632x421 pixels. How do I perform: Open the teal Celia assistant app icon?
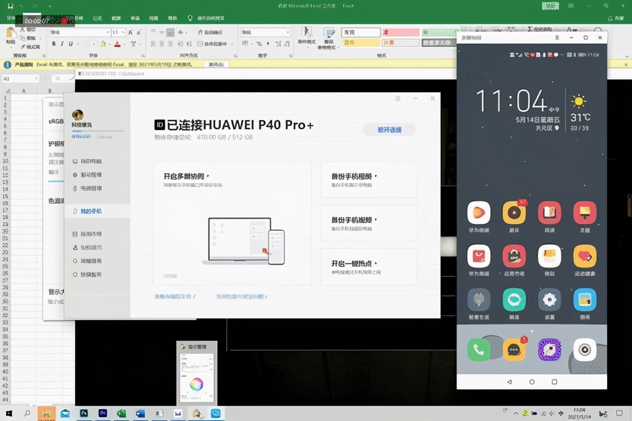[514, 300]
